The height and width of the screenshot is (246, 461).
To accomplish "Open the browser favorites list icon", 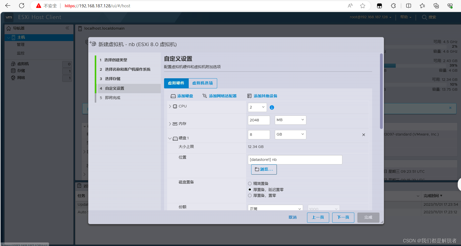I will (422, 6).
